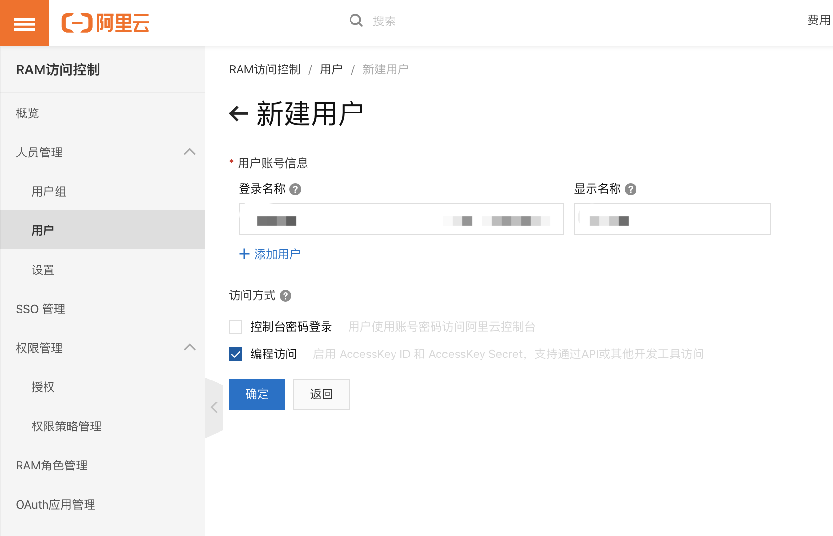Open 费用 in the top bar
This screenshot has width=833, height=536.
coord(819,20)
